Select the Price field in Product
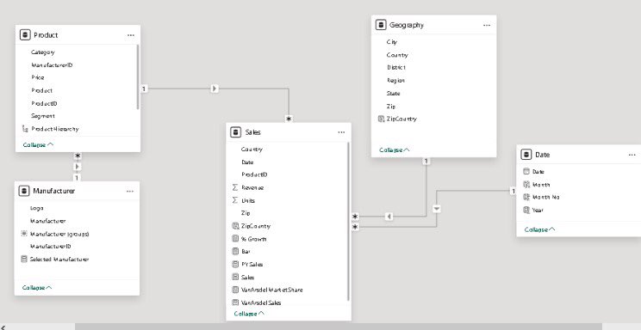The image size is (641, 330). coord(38,77)
